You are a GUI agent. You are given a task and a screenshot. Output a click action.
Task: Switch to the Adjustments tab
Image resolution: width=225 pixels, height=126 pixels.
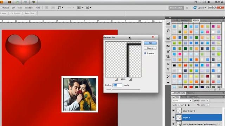point(179,93)
